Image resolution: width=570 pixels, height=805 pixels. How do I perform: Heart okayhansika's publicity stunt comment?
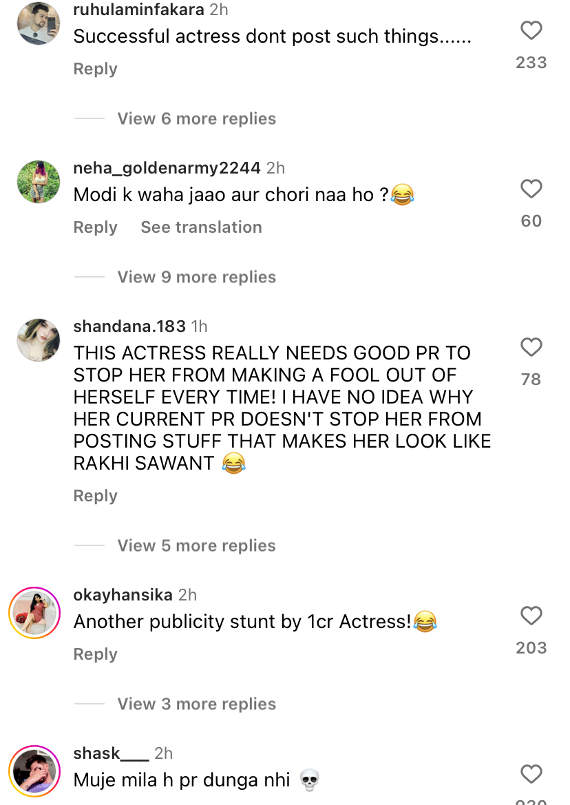tap(531, 616)
